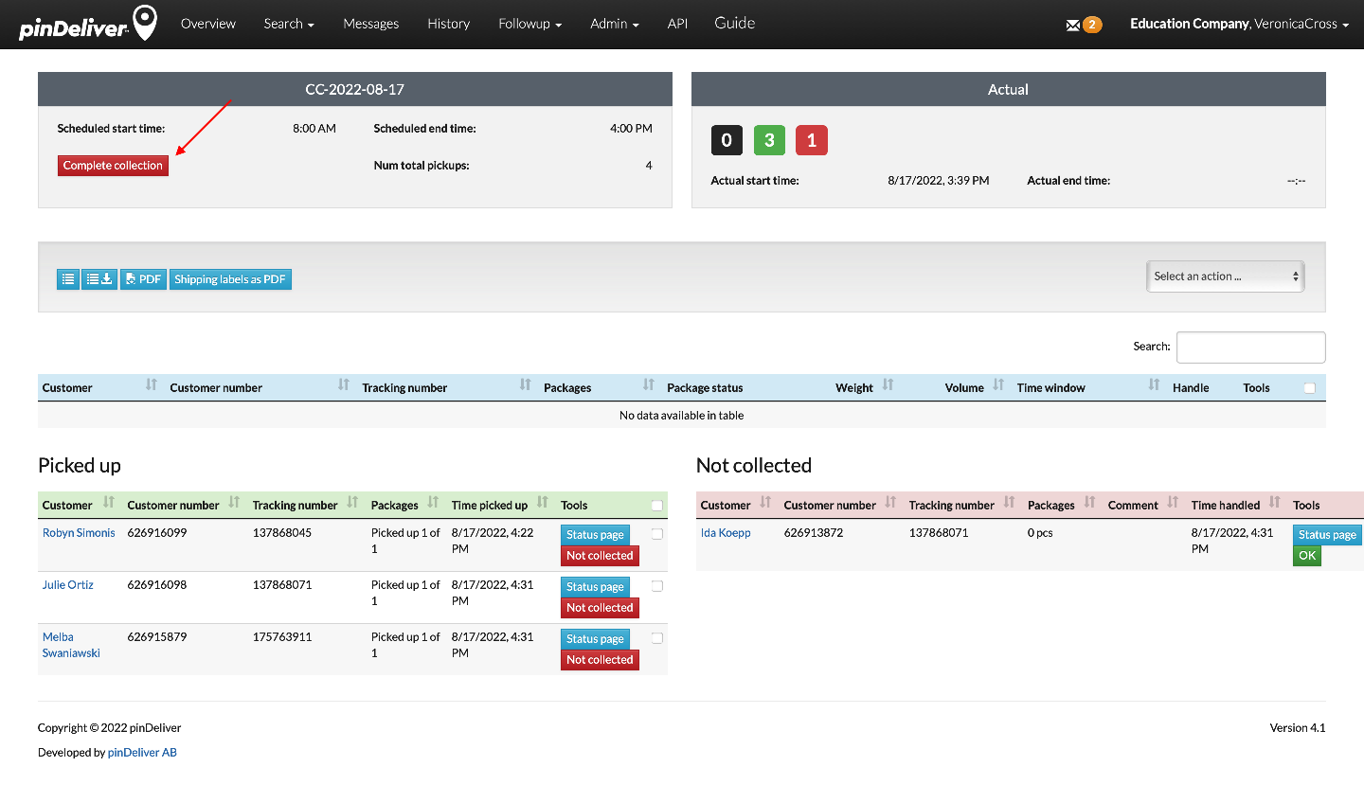Open History from the navbar
Image resolution: width=1364 pixels, height=785 pixels.
click(449, 24)
